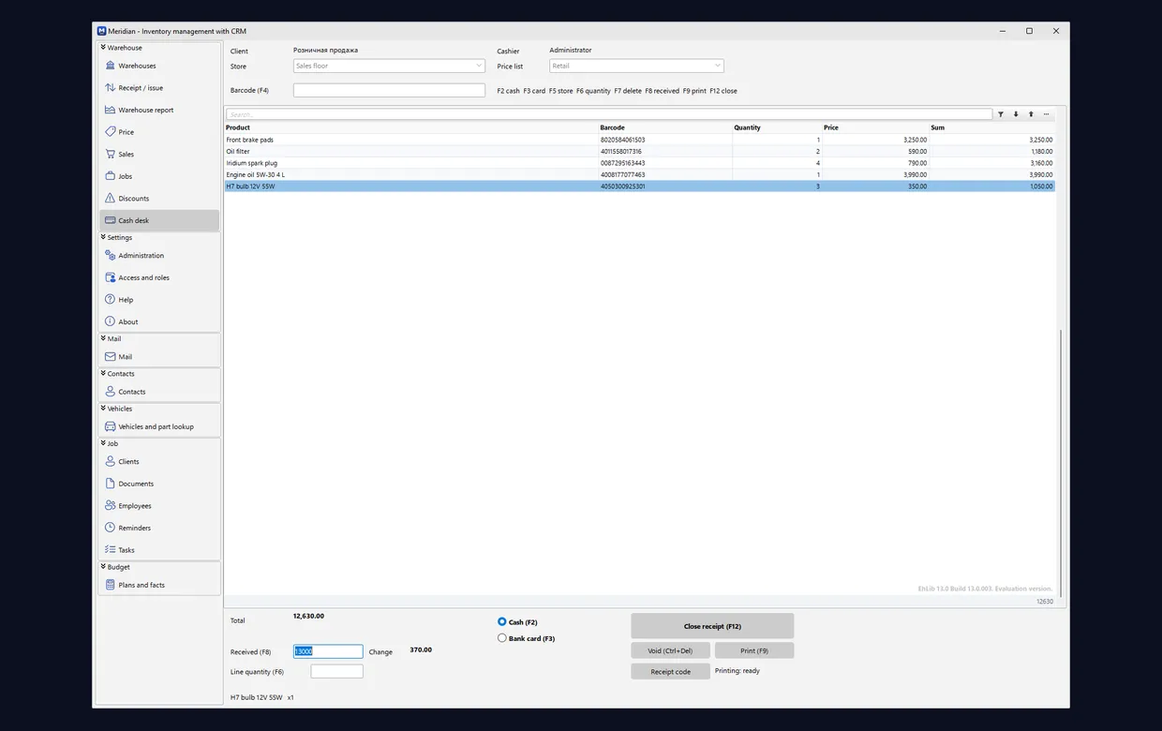Collapse the Warehouse sidebar group
This screenshot has width=1162, height=731.
(103, 47)
